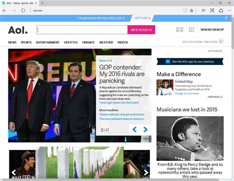Add page to favorites with star icon
This screenshot has height=181, width=234.
(x=192, y=11)
